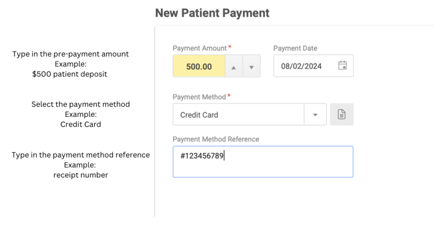Click the Payment Method field label

(199, 97)
